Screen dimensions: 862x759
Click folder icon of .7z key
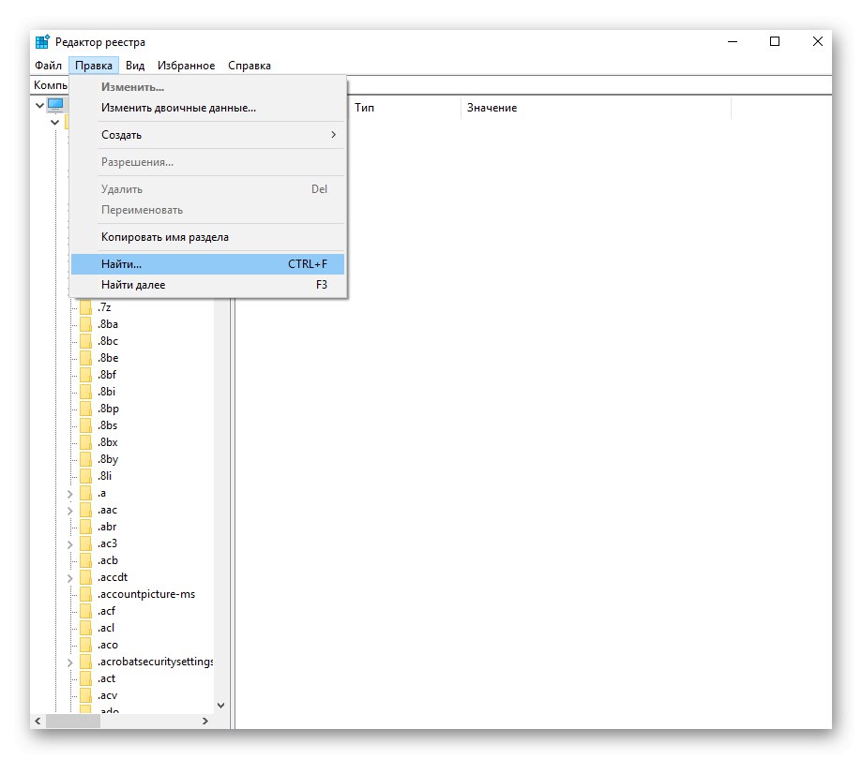[x=85, y=307]
